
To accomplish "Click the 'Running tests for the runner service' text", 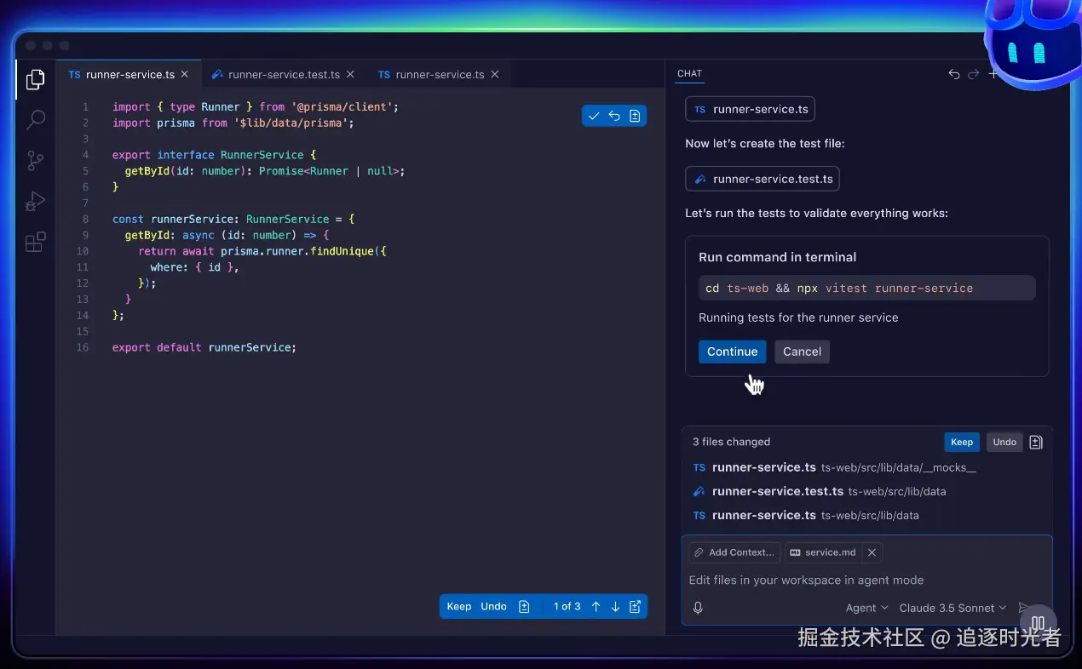I will tap(798, 317).
